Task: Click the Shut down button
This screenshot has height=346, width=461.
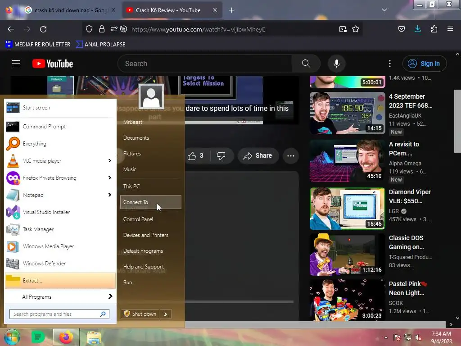Action: point(140,314)
